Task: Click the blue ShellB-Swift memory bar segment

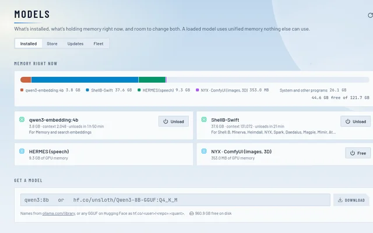Action: [x=85, y=80]
